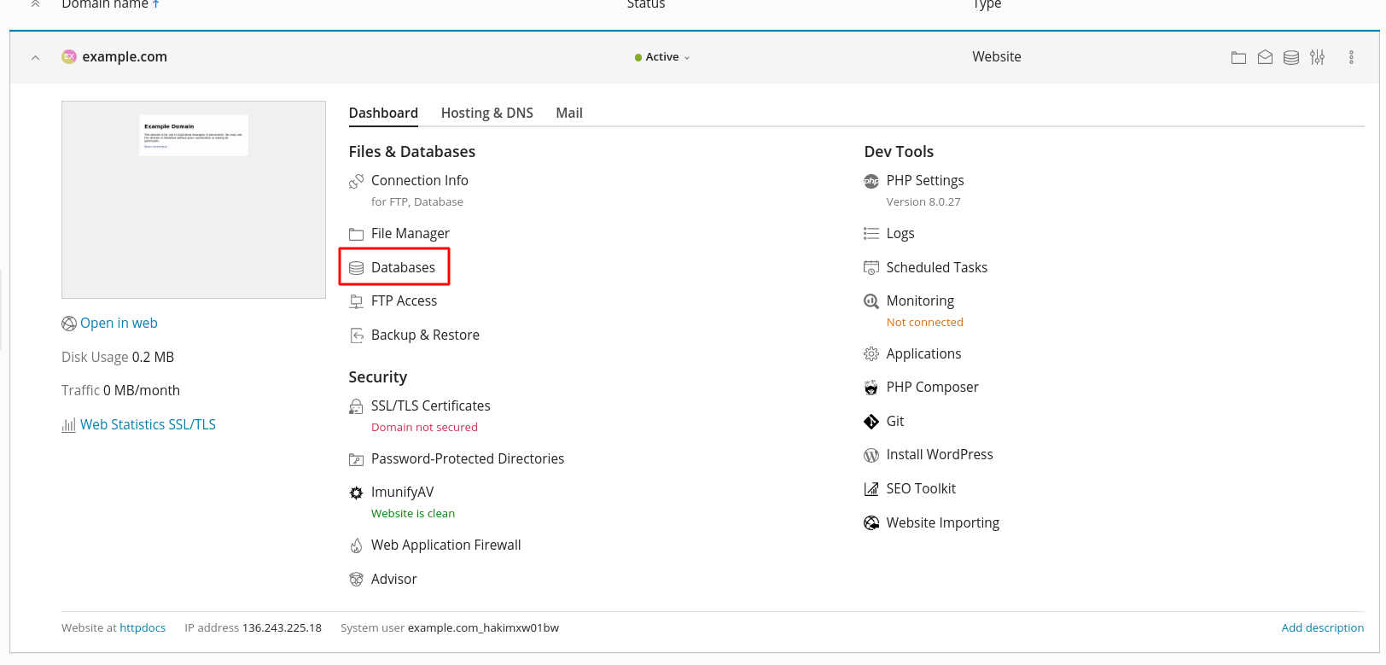Click the SEO Toolkit chart icon
1386x665 pixels.
pyautogui.click(x=871, y=489)
